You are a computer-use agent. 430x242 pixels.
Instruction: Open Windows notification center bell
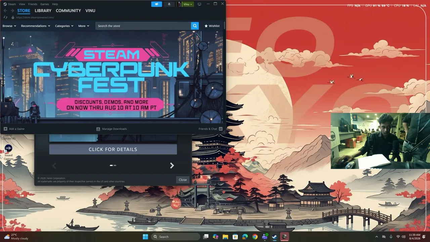tap(424, 237)
